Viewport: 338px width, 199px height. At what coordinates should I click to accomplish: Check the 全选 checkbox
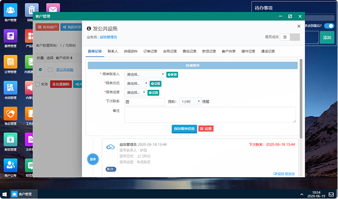(38, 84)
